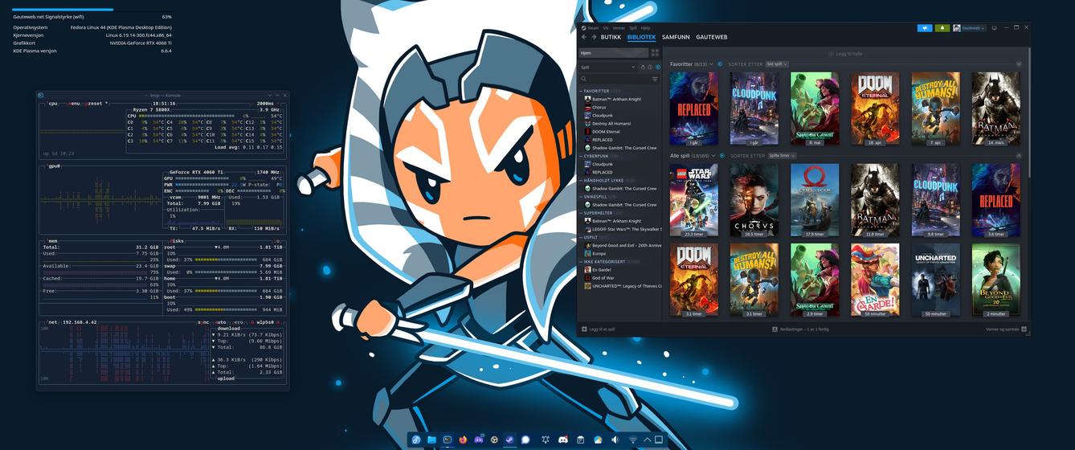Open Steam notifications bell
The image size is (1075, 450).
click(942, 28)
